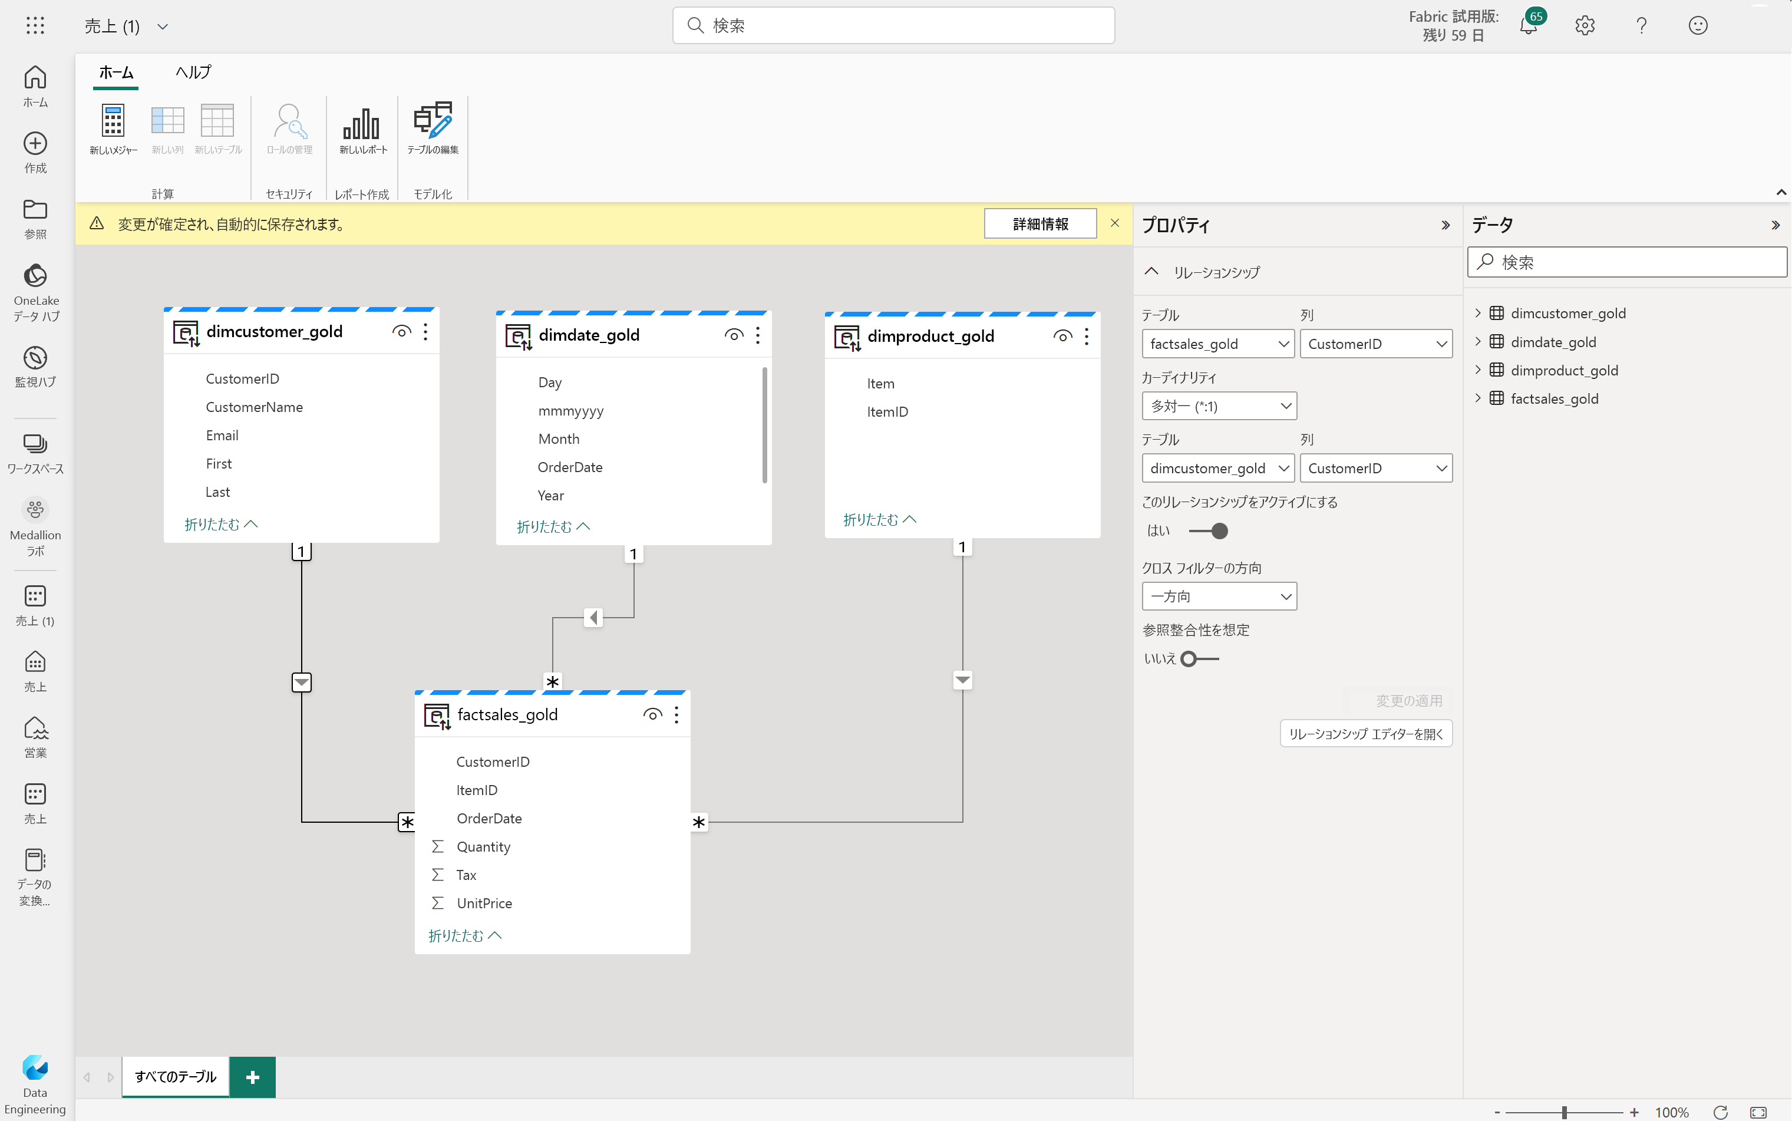
Task: Open the dimcustomer_gold table dropdown
Action: (1219, 469)
